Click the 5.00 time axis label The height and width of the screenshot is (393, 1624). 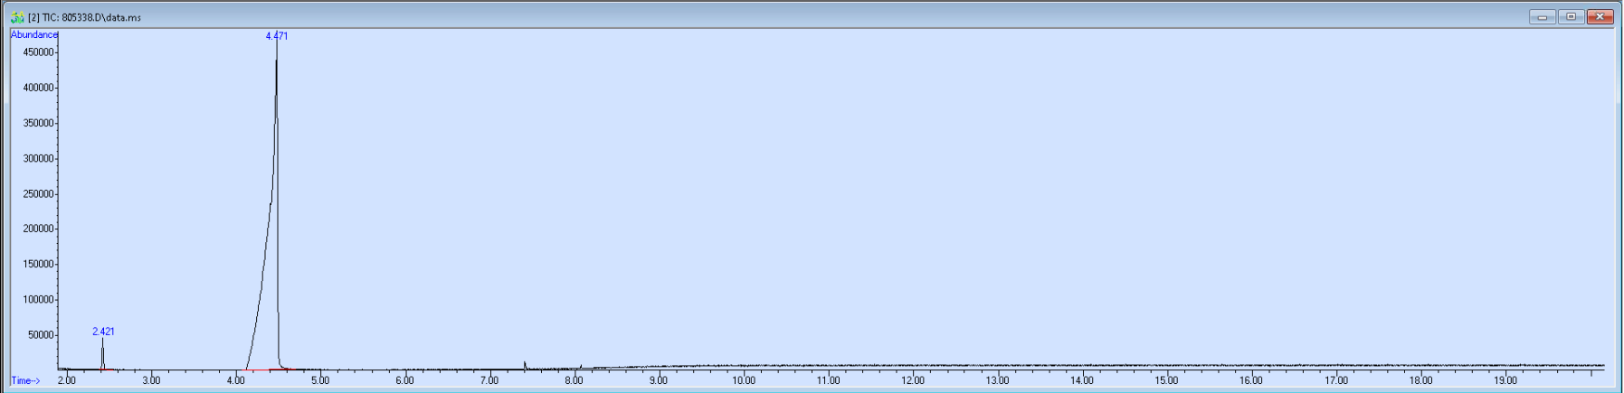pos(320,380)
